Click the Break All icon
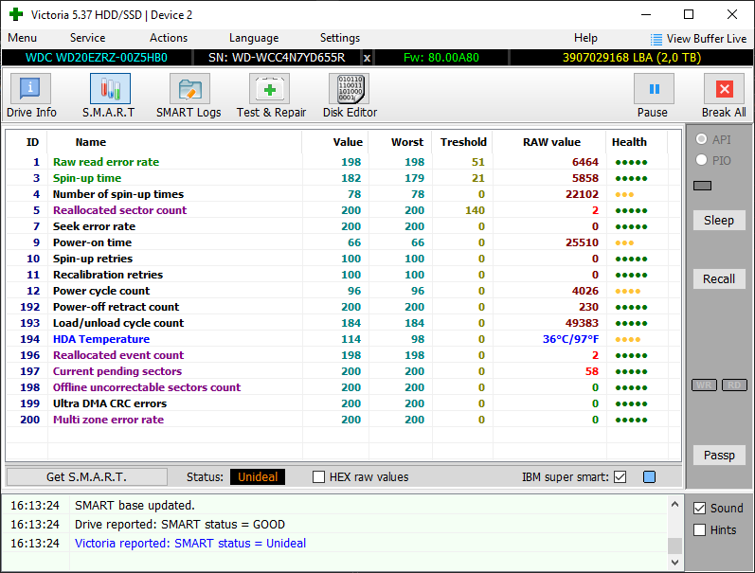This screenshot has height=573, width=755. click(x=724, y=97)
